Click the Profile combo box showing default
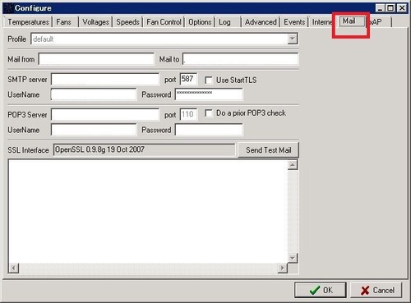 pyautogui.click(x=164, y=39)
